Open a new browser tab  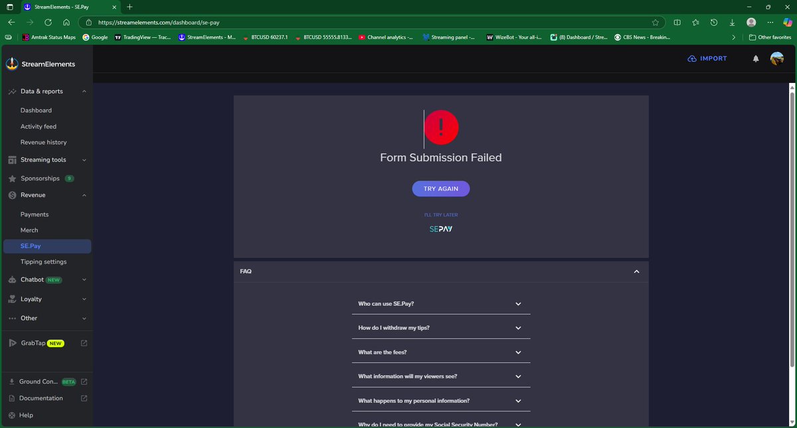click(x=130, y=7)
